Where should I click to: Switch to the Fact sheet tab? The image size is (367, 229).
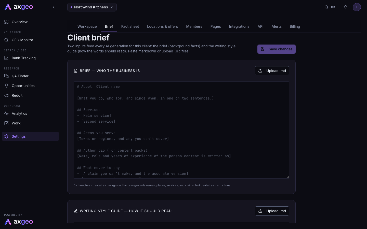(x=130, y=26)
